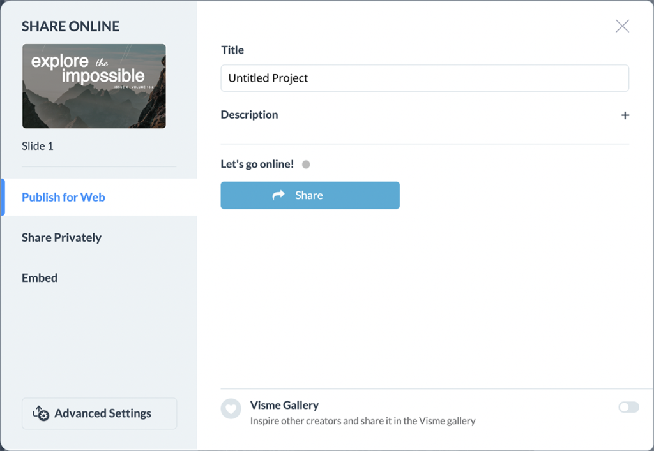654x451 pixels.
Task: Click the heart icon beside Visme Gallery
Action: tap(231, 409)
